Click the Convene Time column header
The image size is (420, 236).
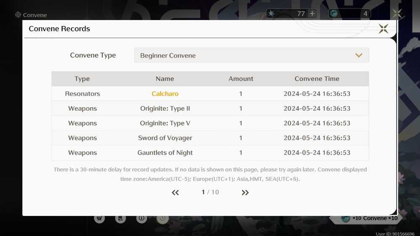point(317,79)
